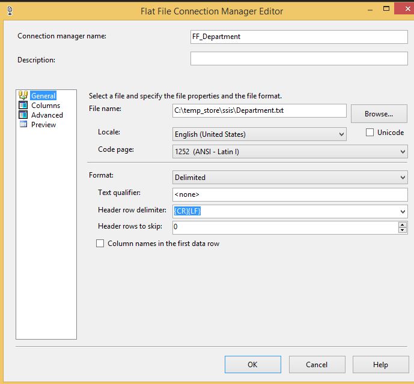Screen dimensions: 414x384
Task: Open the Format dropdown
Action: (x=402, y=178)
